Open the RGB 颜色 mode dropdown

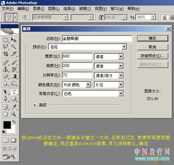point(88,85)
